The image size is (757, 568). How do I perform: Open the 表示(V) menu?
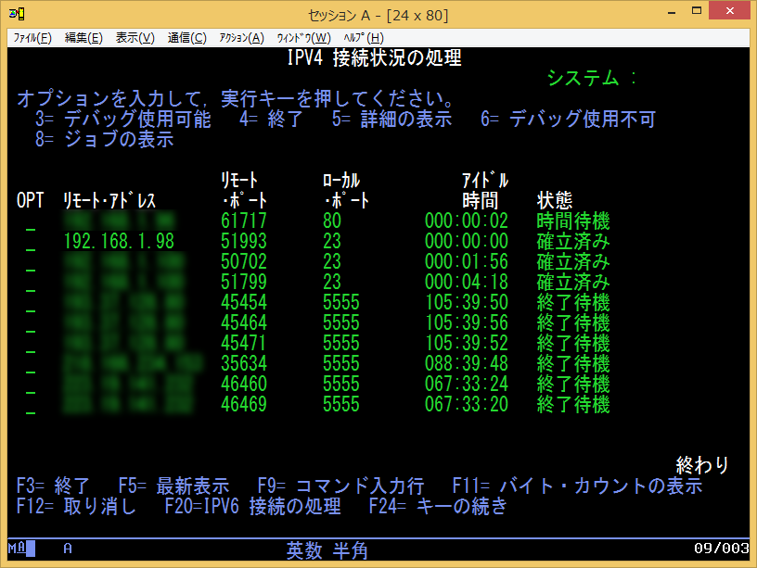[x=132, y=37]
